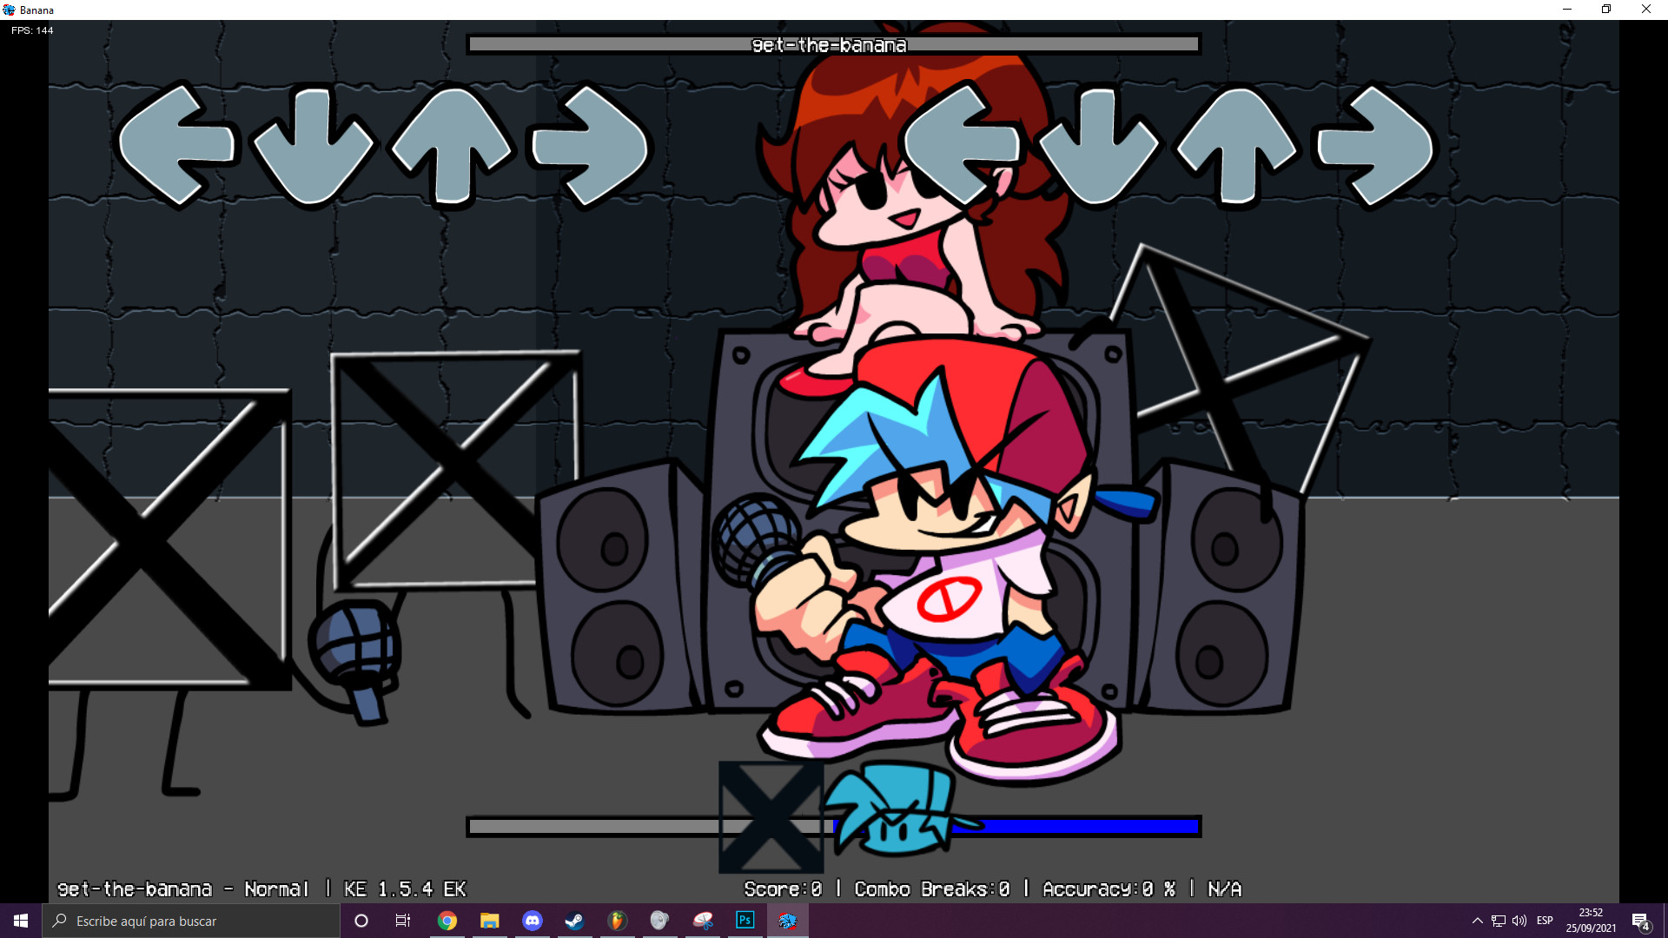Hit the opponent's right arrow receptor
This screenshot has height=938, width=1668.
[591, 145]
